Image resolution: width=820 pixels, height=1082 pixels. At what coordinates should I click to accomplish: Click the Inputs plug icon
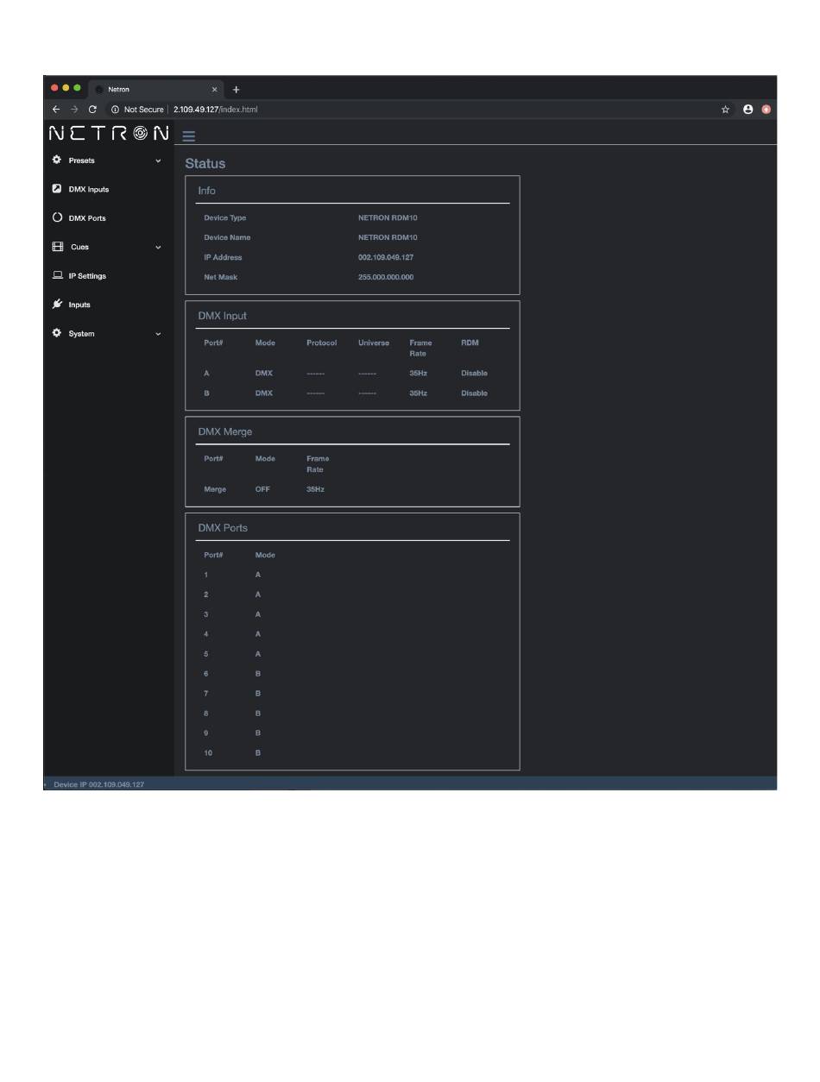click(57, 305)
